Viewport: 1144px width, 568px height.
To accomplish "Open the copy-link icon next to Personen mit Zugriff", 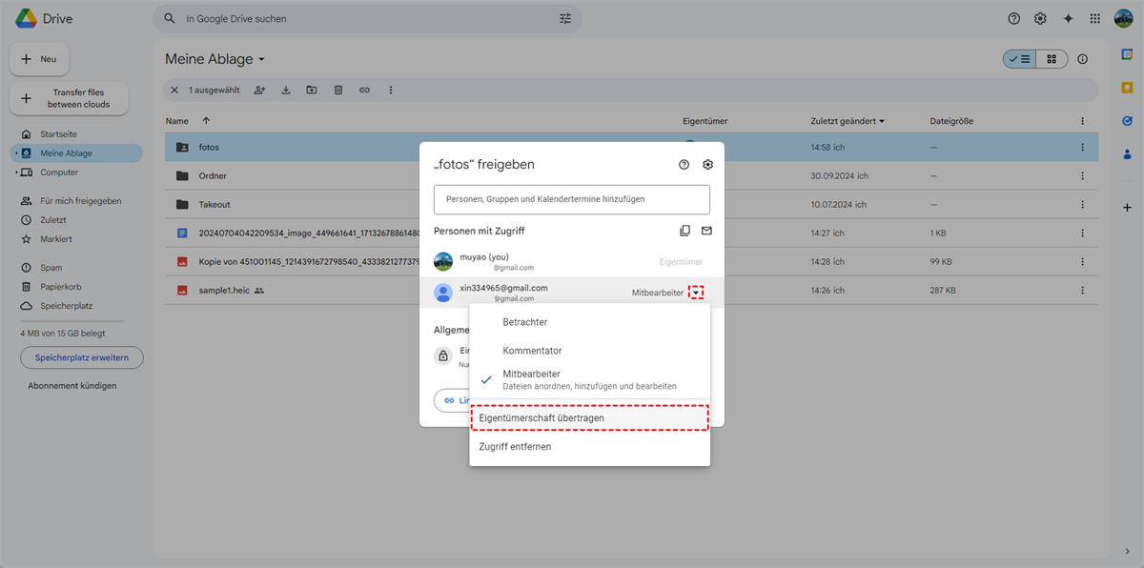I will pyautogui.click(x=684, y=231).
